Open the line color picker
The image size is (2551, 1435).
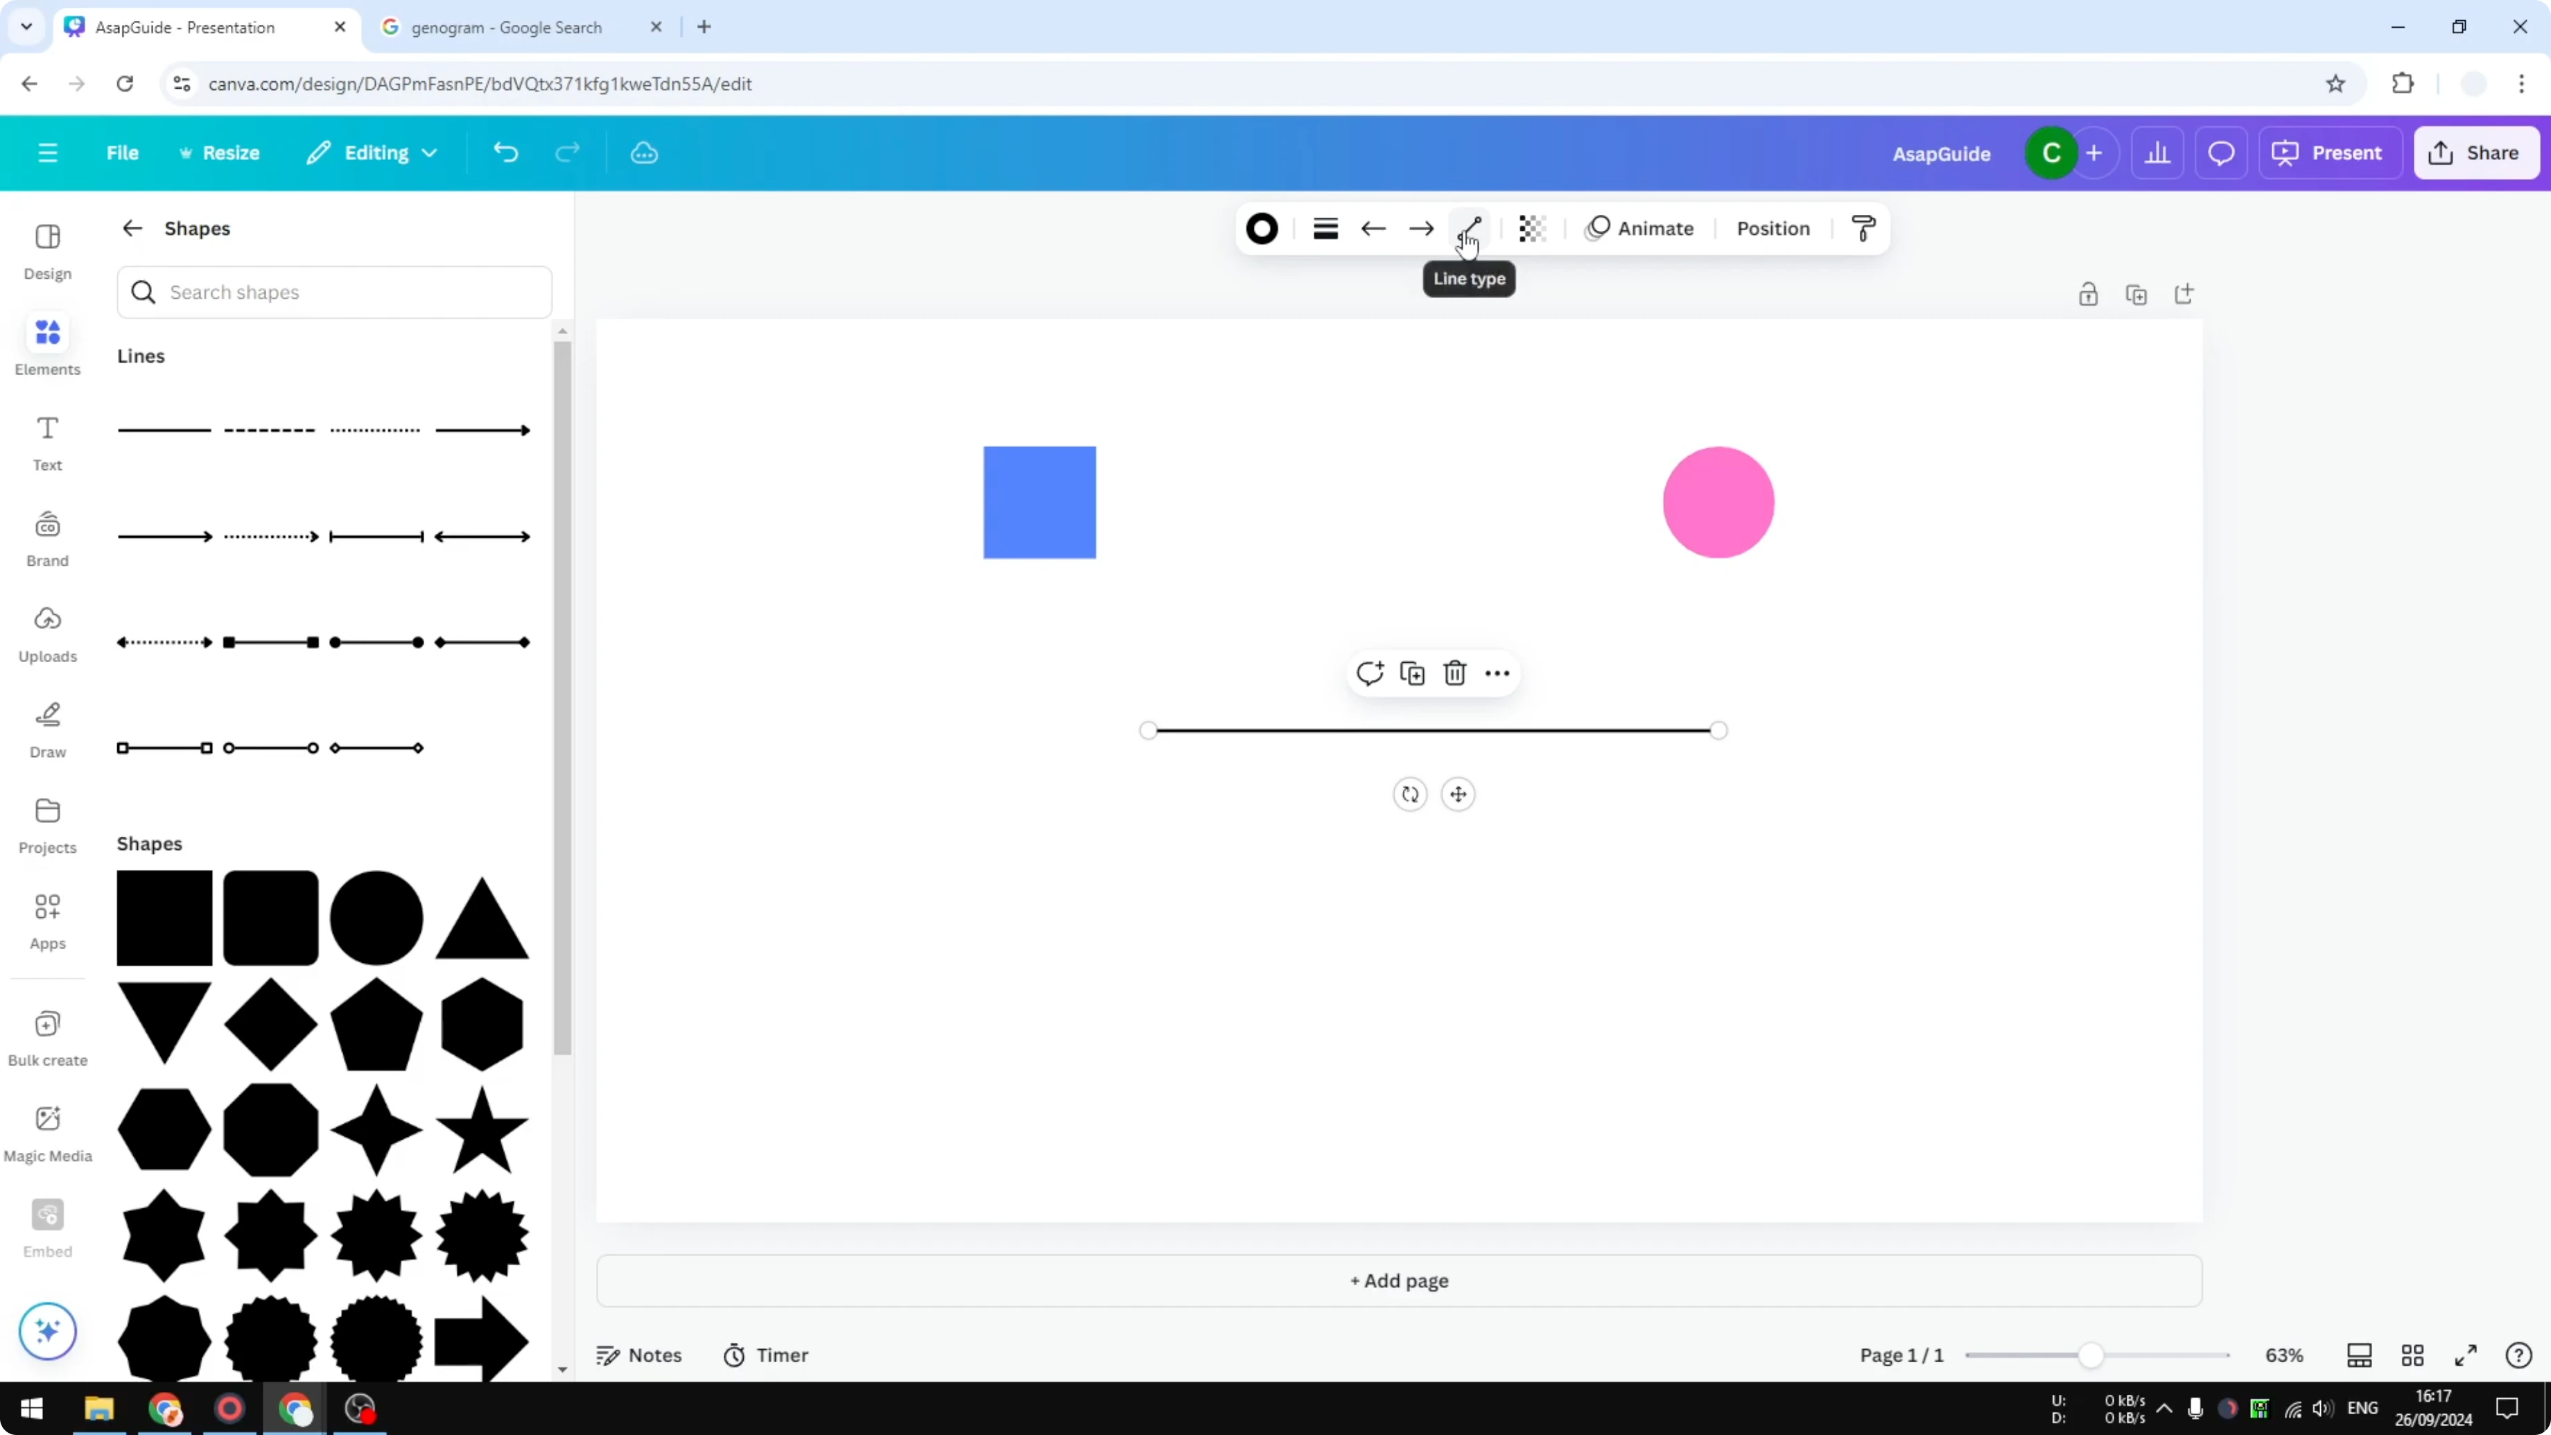1262,229
